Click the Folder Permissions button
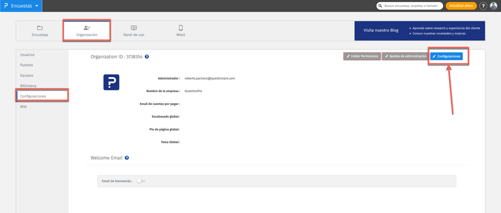Image resolution: width=501 pixels, height=213 pixels. click(x=362, y=56)
